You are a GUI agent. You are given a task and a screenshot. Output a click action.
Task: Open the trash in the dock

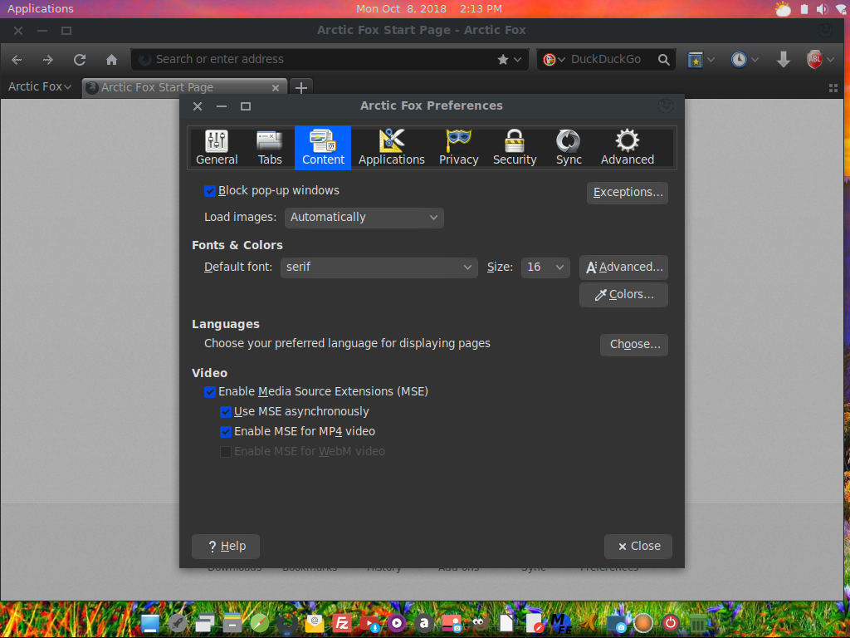[698, 623]
